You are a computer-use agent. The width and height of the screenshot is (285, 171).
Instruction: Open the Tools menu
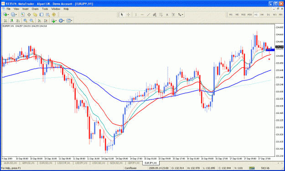pyautogui.click(x=45, y=9)
